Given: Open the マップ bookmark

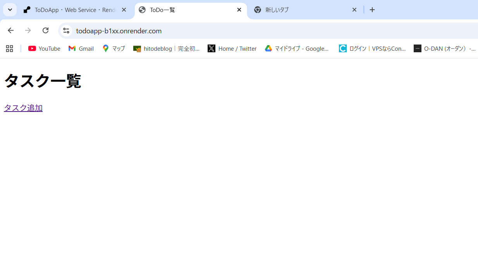Looking at the screenshot, I should tap(114, 48).
